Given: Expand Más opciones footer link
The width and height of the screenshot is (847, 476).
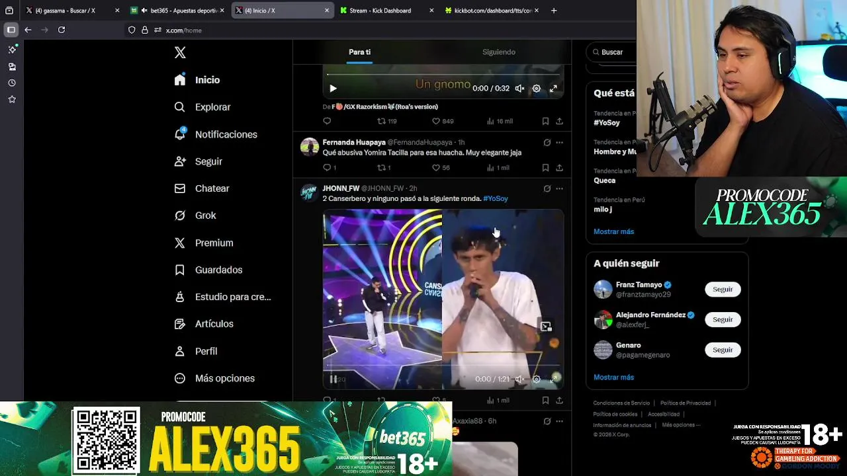Looking at the screenshot, I should (x=681, y=425).
